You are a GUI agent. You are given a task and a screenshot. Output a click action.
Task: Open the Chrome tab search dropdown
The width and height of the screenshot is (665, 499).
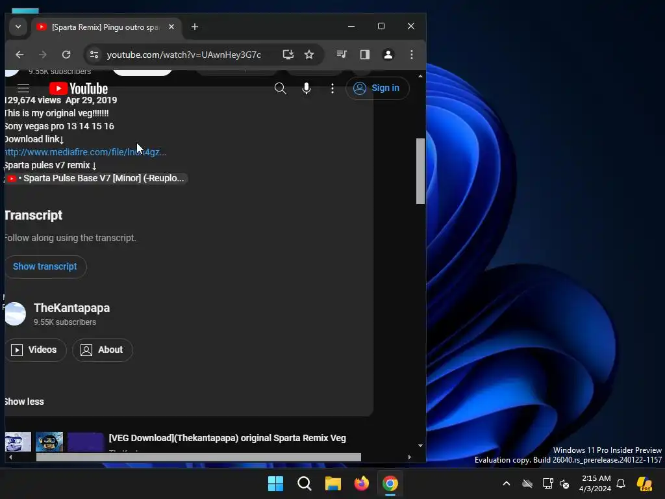18,27
